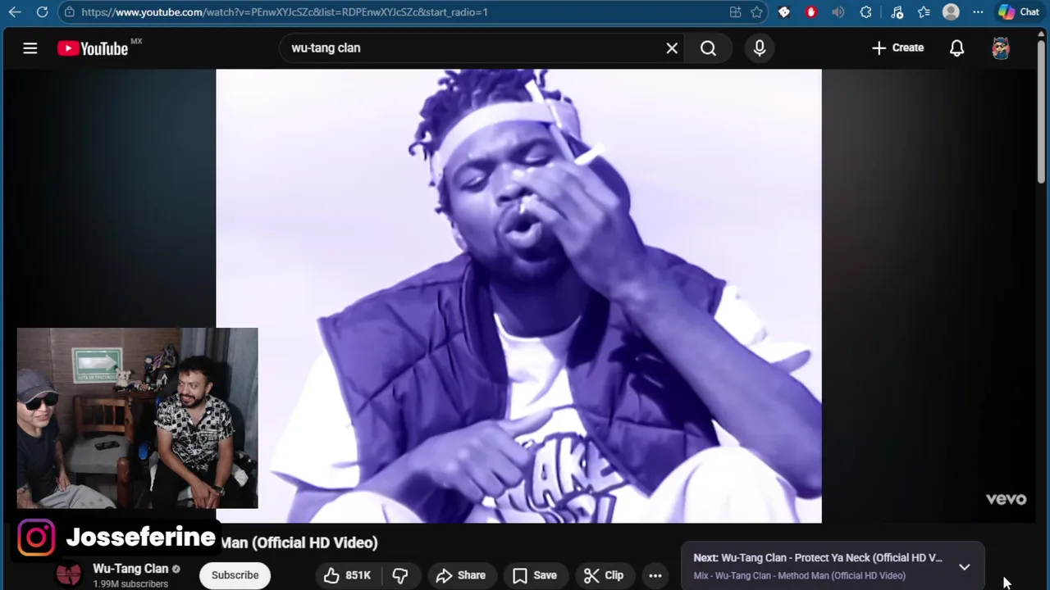The image size is (1050, 590).
Task: Open the Wu-Tang Clan channel avatar
Action: [x=69, y=574]
